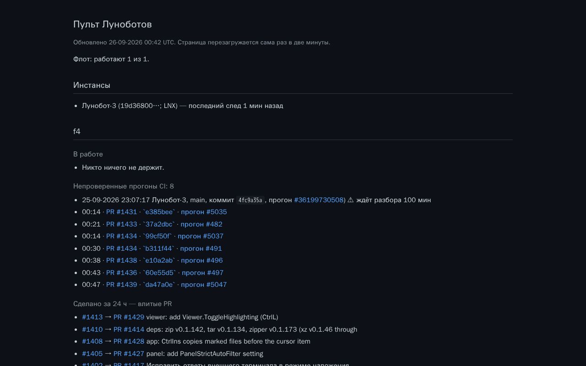Click the 'Непроверенные прогоны CI: 8' subheading
The image size is (586, 366).
click(124, 186)
